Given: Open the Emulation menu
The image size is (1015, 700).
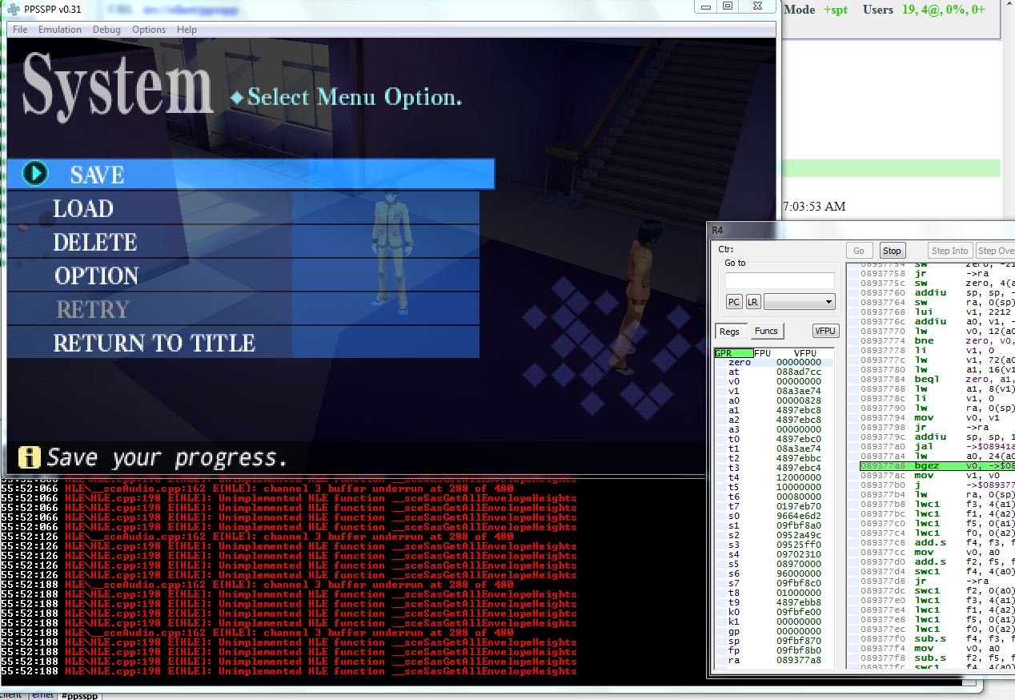Looking at the screenshot, I should [x=60, y=30].
